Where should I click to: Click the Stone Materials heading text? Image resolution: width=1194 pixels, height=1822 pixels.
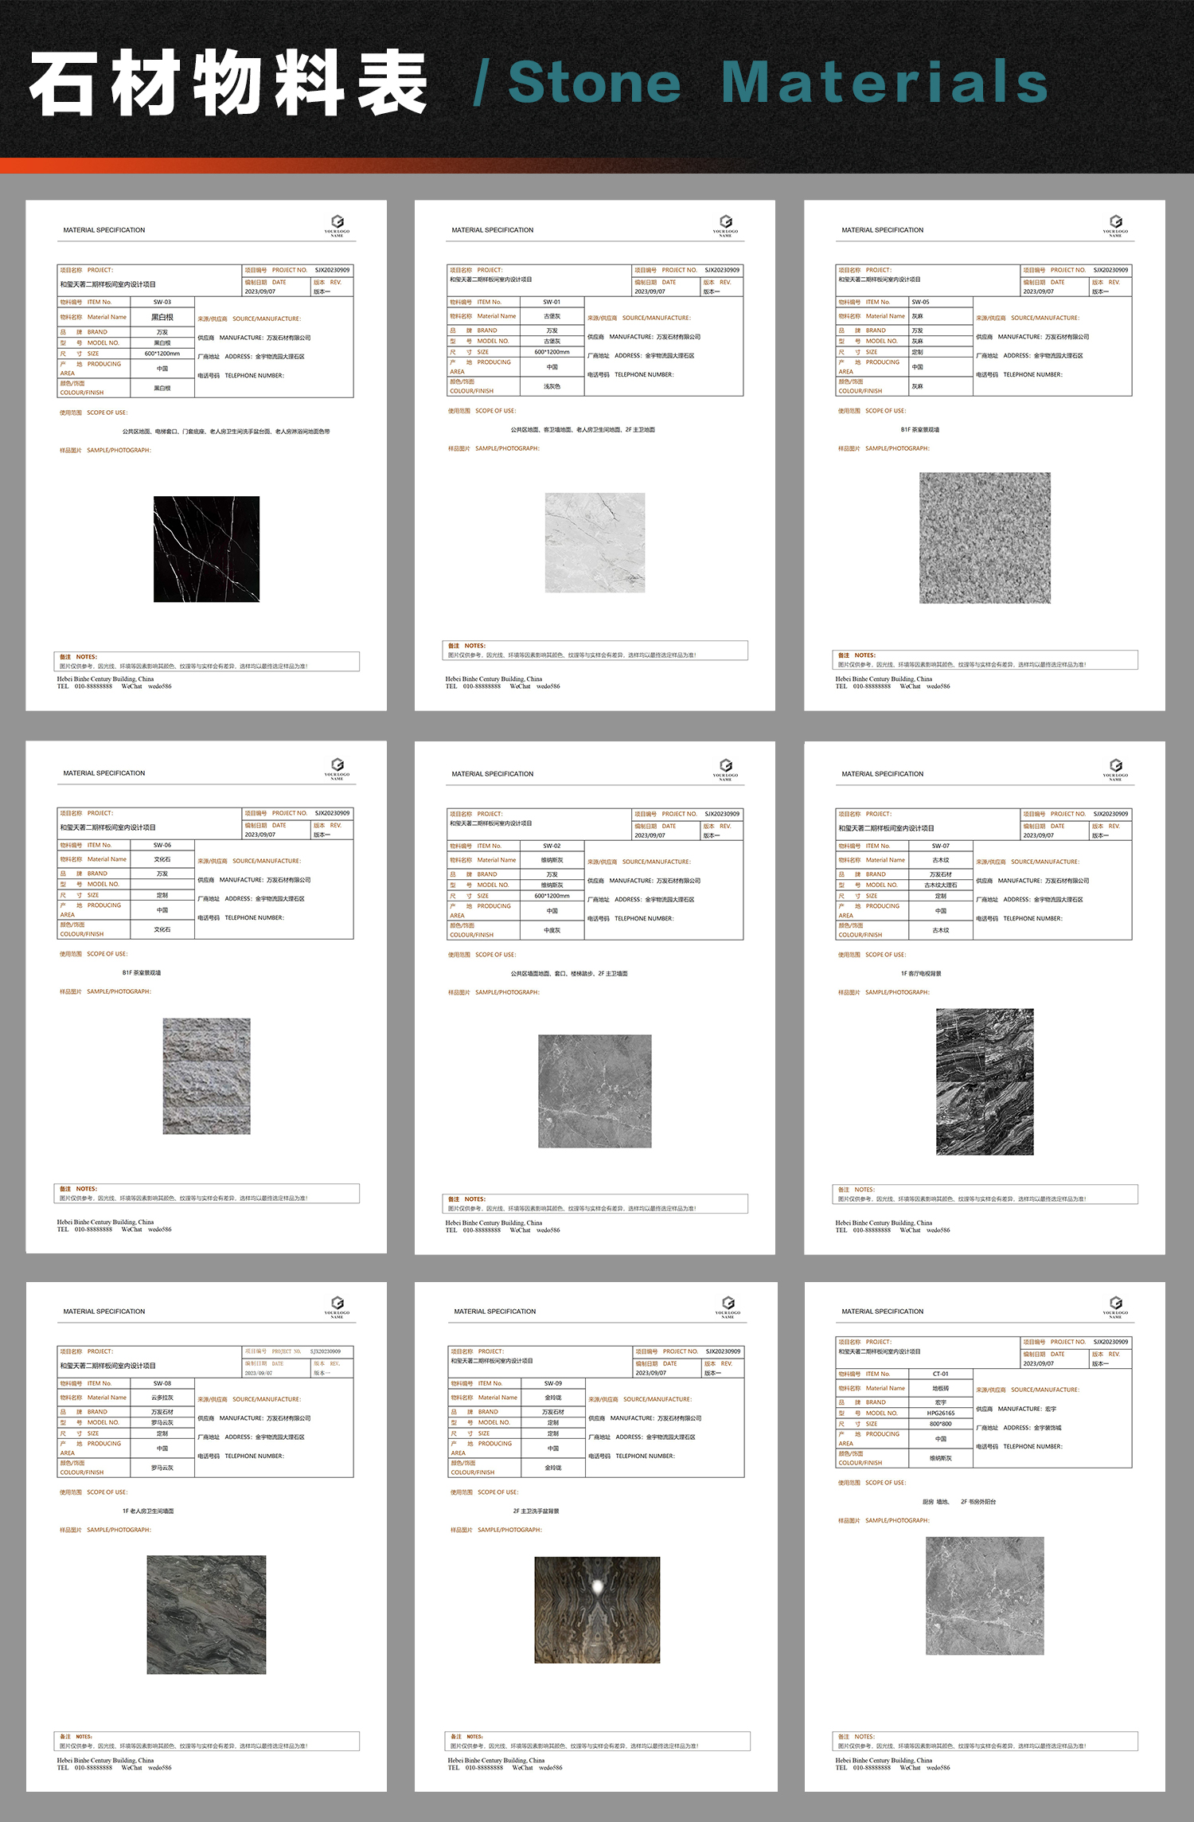pos(778,82)
